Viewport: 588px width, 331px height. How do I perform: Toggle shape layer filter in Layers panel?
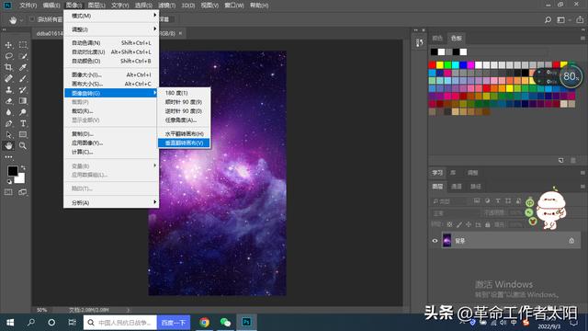click(x=508, y=201)
